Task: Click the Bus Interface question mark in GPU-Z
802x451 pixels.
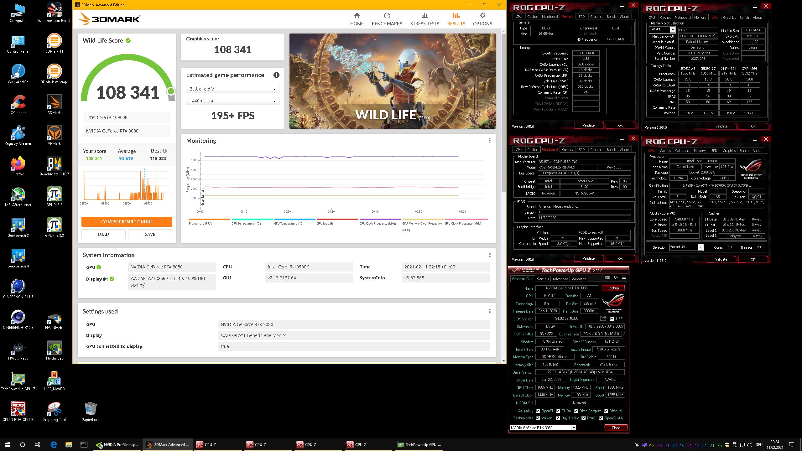Action: pyautogui.click(x=624, y=334)
